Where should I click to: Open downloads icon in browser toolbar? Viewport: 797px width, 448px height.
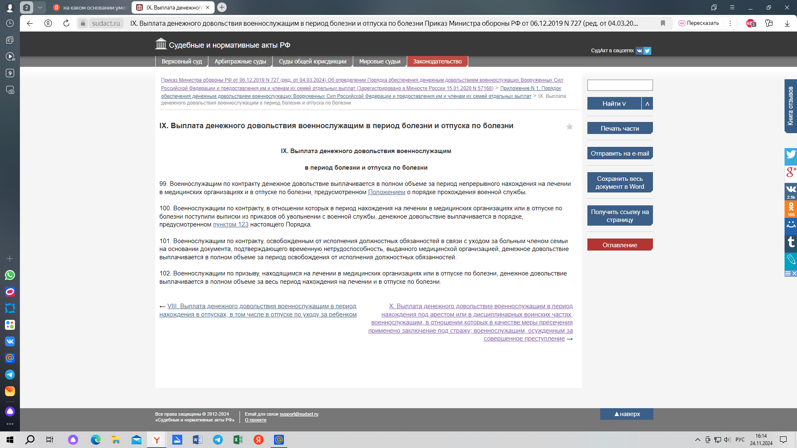[x=787, y=23]
